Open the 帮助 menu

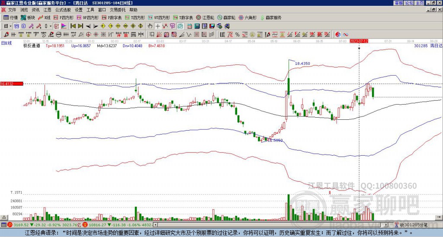pyautogui.click(x=133, y=10)
